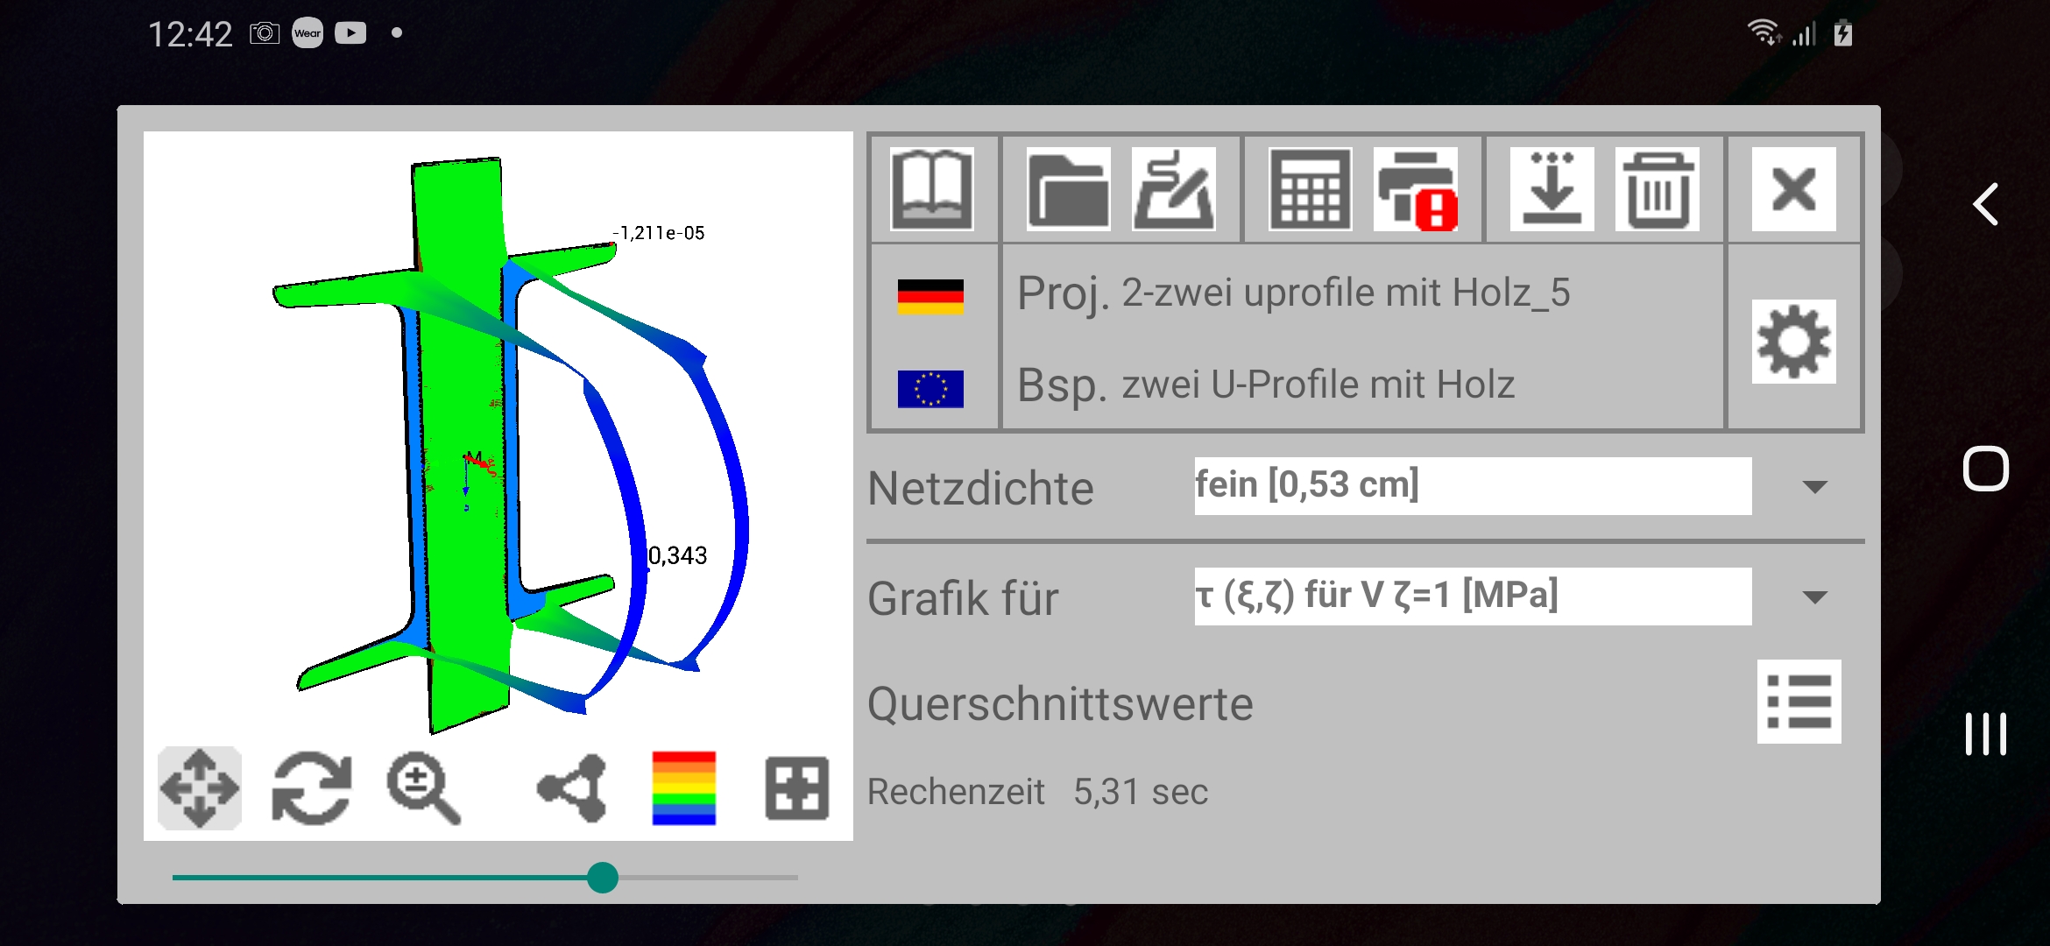This screenshot has height=946, width=2050.
Task: Click the download import icon
Action: coord(1552,188)
